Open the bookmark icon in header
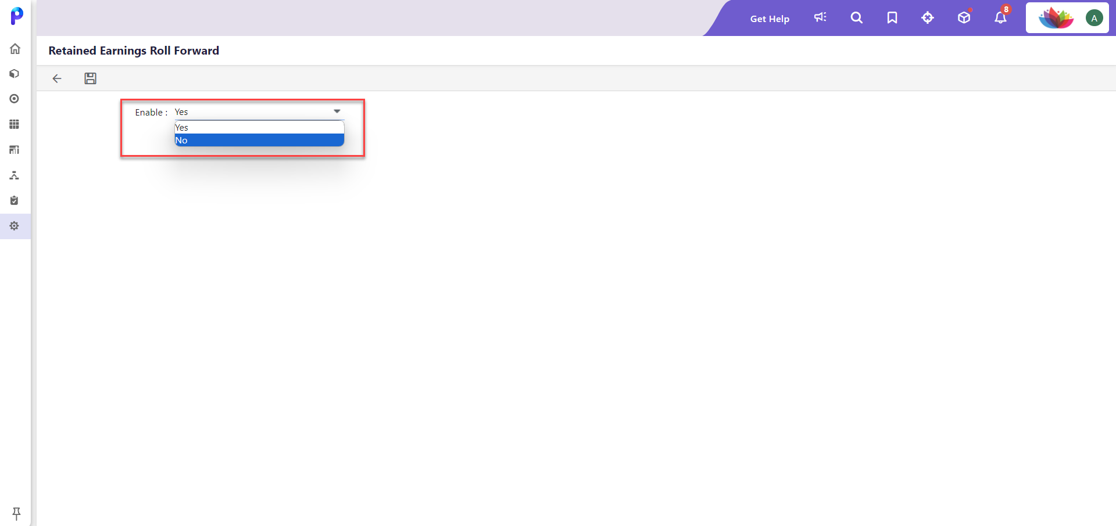The image size is (1116, 526). tap(892, 18)
